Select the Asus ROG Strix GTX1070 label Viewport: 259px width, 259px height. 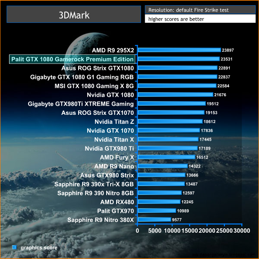click(x=98, y=113)
